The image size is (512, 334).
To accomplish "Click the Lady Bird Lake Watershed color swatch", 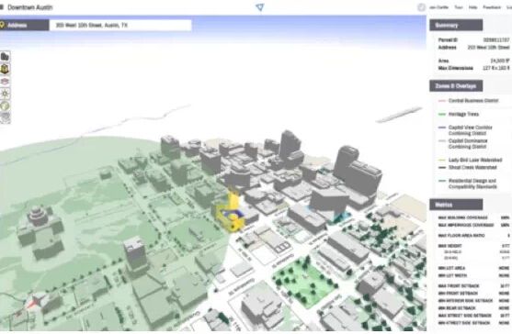I will point(442,160).
